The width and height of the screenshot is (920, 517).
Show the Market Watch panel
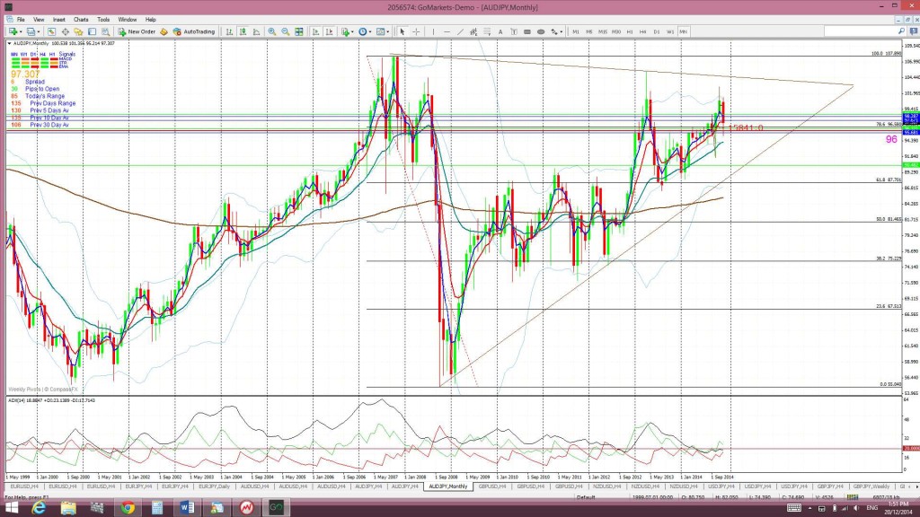point(51,31)
